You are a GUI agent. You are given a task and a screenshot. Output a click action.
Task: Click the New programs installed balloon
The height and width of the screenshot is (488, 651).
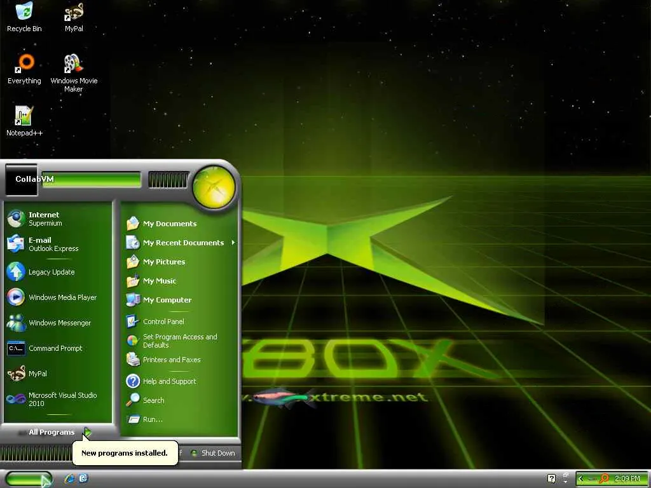pyautogui.click(x=125, y=452)
